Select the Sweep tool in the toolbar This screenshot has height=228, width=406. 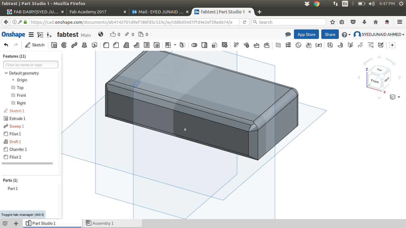coord(74,45)
